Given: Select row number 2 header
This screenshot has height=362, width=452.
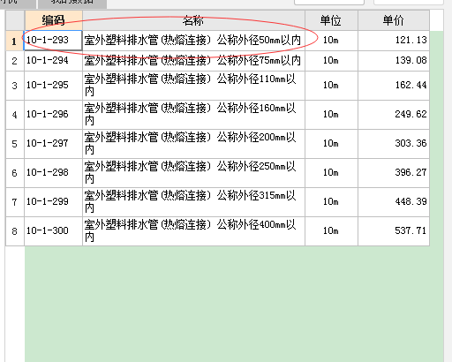Looking at the screenshot, I should coord(15,61).
